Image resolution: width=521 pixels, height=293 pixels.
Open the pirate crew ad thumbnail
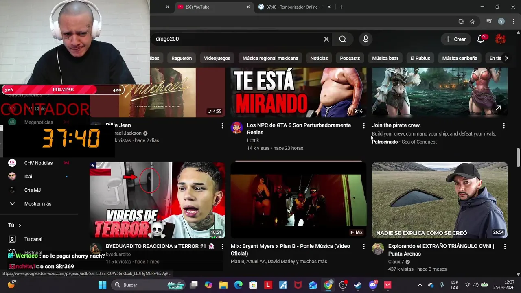(440, 92)
